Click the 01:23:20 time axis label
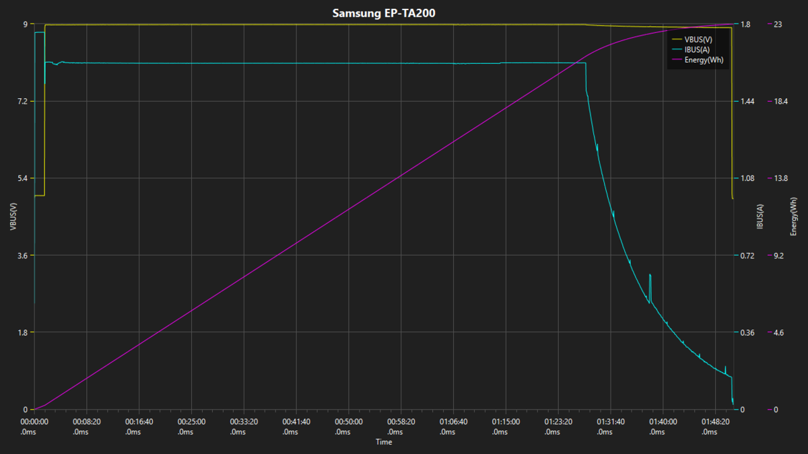The width and height of the screenshot is (808, 454). click(559, 426)
